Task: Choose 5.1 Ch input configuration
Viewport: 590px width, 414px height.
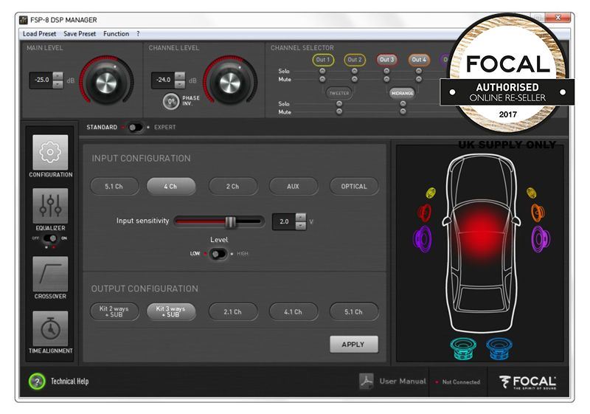Action: click(114, 186)
